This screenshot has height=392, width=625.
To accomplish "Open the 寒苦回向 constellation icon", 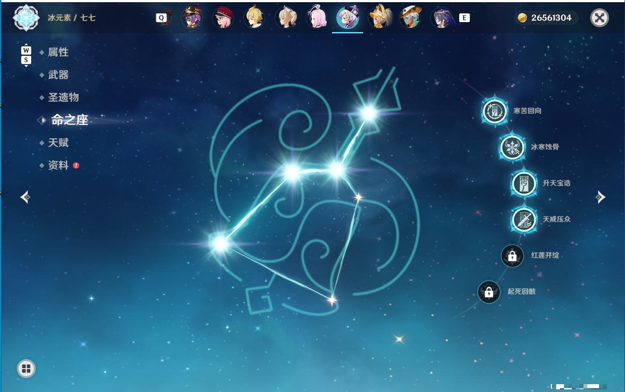I will (x=495, y=111).
